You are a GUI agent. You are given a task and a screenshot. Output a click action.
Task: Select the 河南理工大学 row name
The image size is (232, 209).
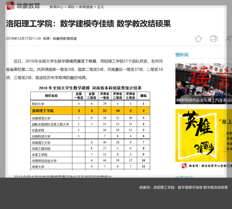coord(41,143)
